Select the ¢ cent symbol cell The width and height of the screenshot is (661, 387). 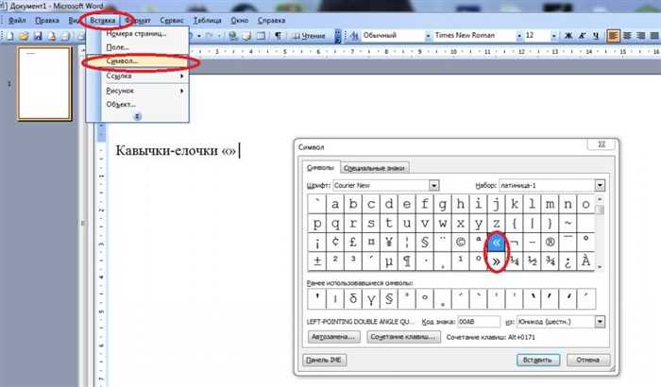(335, 243)
